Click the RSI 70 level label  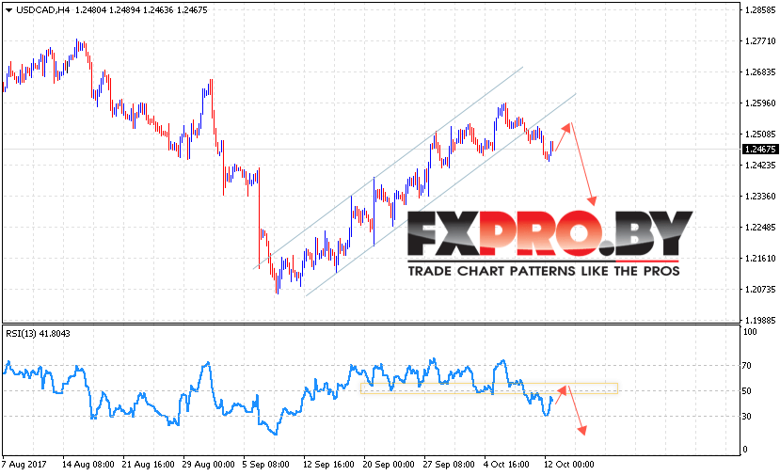point(747,366)
